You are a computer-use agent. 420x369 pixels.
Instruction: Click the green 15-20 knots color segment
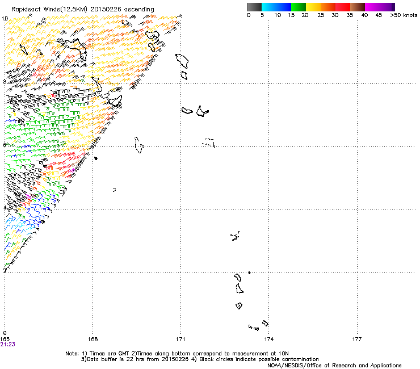pyautogui.click(x=299, y=7)
